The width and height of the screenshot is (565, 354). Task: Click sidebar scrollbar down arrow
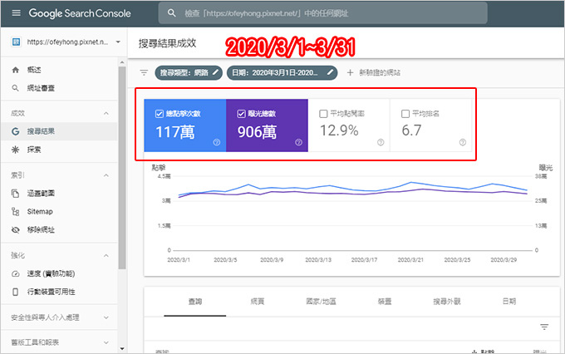(x=122, y=348)
